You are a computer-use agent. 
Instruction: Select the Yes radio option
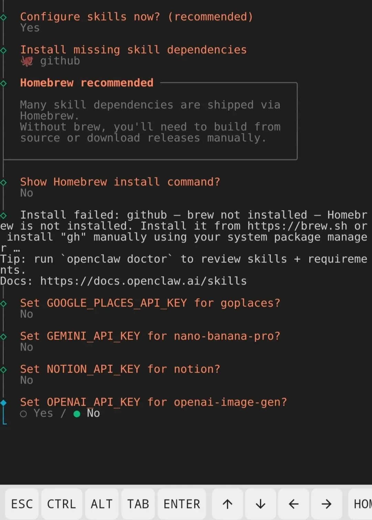click(37, 413)
